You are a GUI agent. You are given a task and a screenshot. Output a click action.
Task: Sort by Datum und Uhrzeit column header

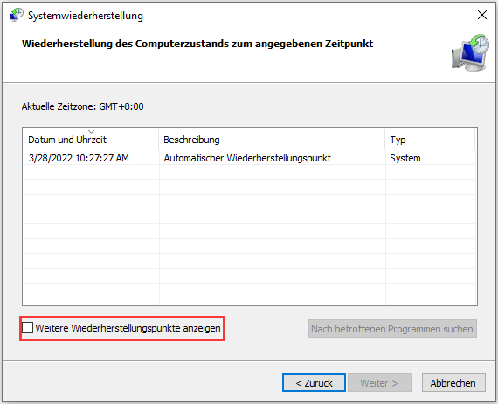coord(91,140)
